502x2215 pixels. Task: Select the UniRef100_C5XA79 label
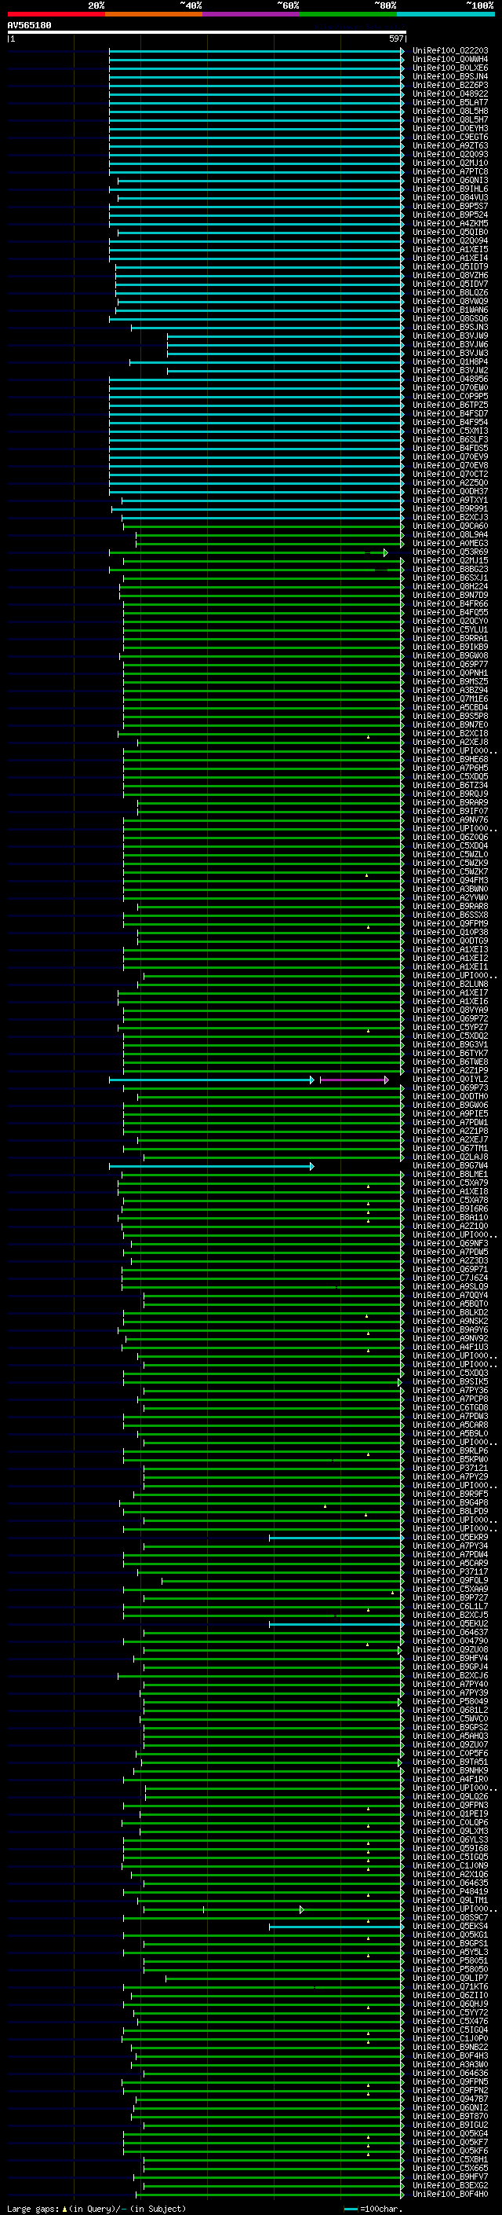pos(450,1183)
